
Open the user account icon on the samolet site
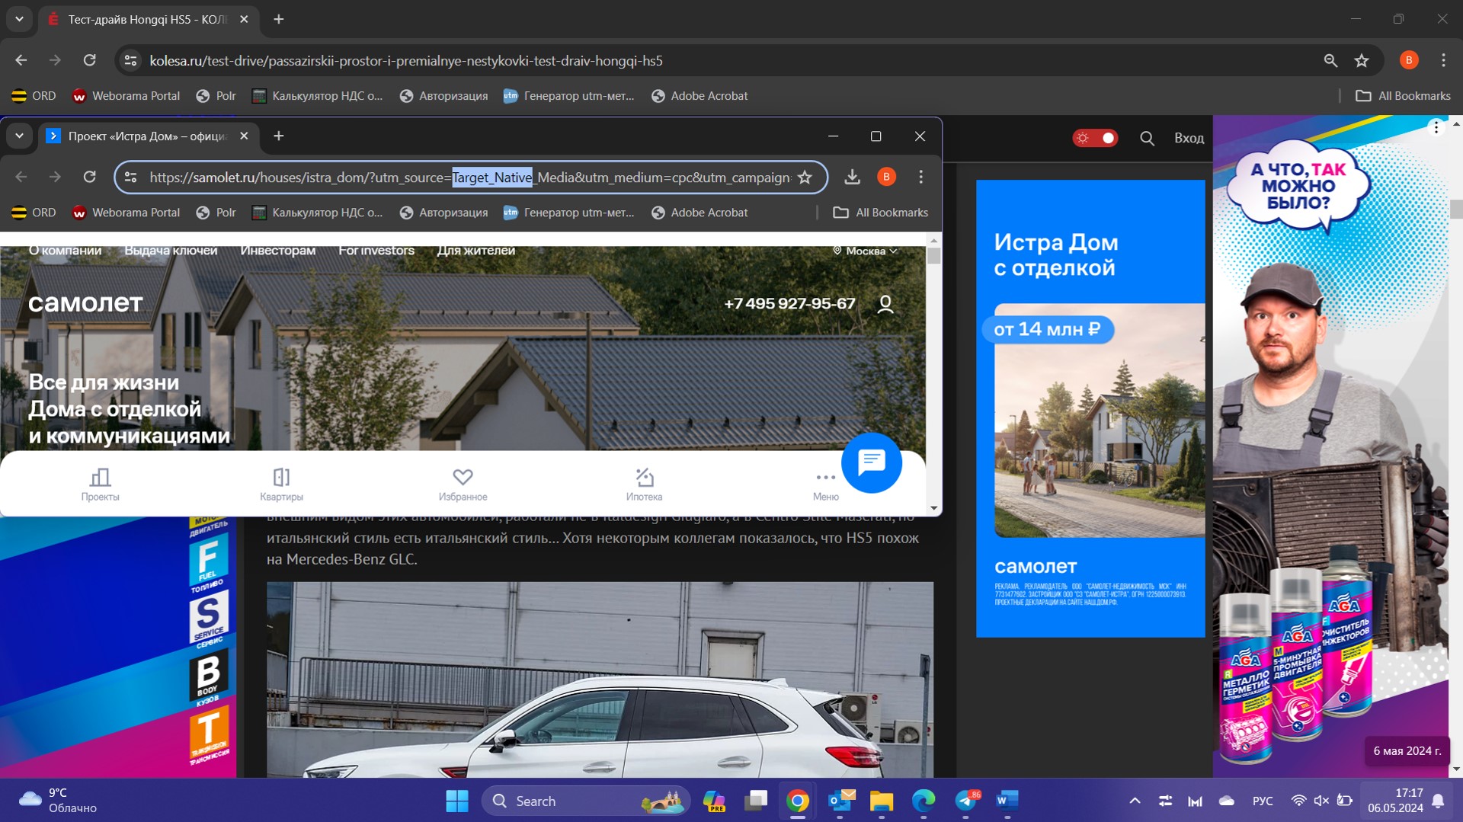tap(885, 304)
